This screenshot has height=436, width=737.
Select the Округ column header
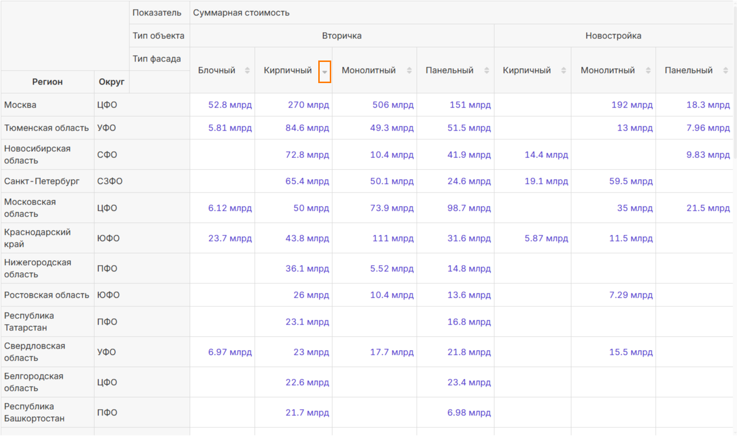[x=112, y=82]
